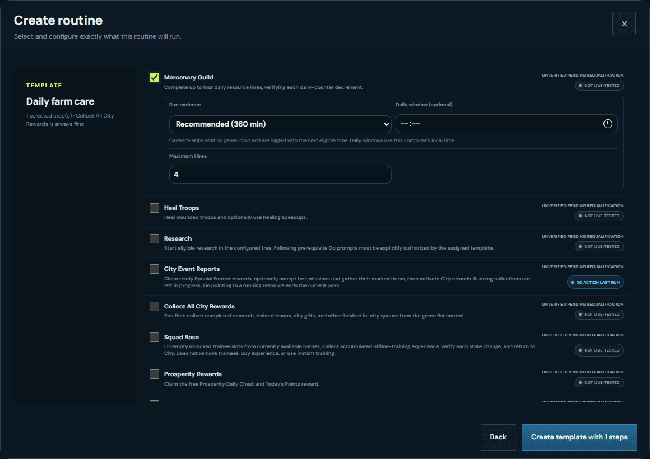Click the Daily window (optional) label

pos(424,105)
